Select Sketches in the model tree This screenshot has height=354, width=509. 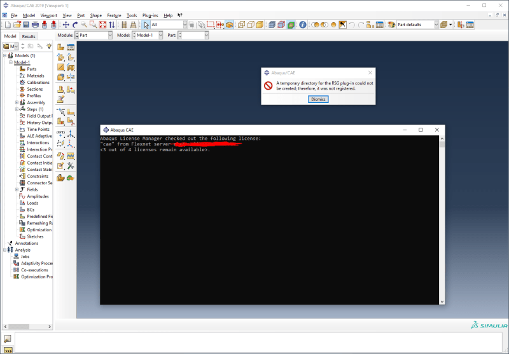pyautogui.click(x=35, y=236)
